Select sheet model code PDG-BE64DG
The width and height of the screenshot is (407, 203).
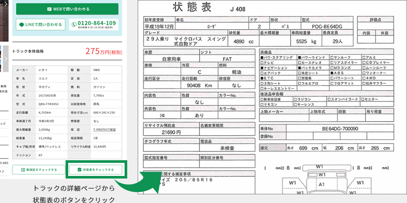coord(327,27)
